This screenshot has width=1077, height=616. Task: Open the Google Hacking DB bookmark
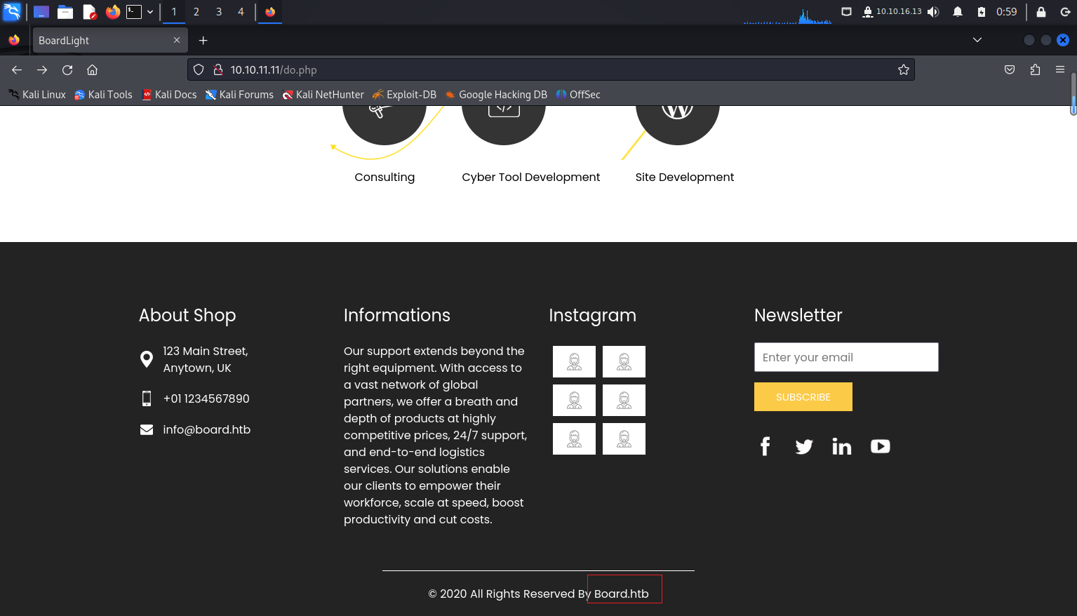pos(496,94)
